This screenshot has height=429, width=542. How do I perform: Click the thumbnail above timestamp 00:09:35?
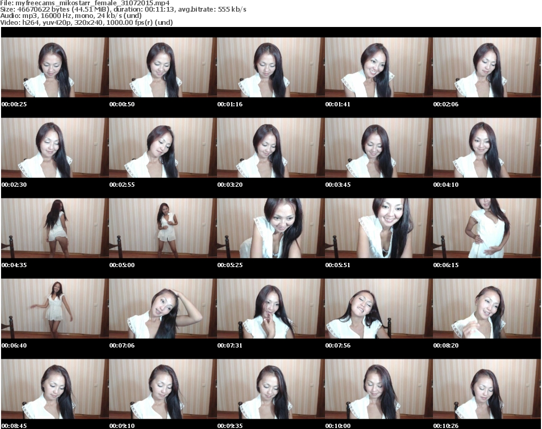270,389
